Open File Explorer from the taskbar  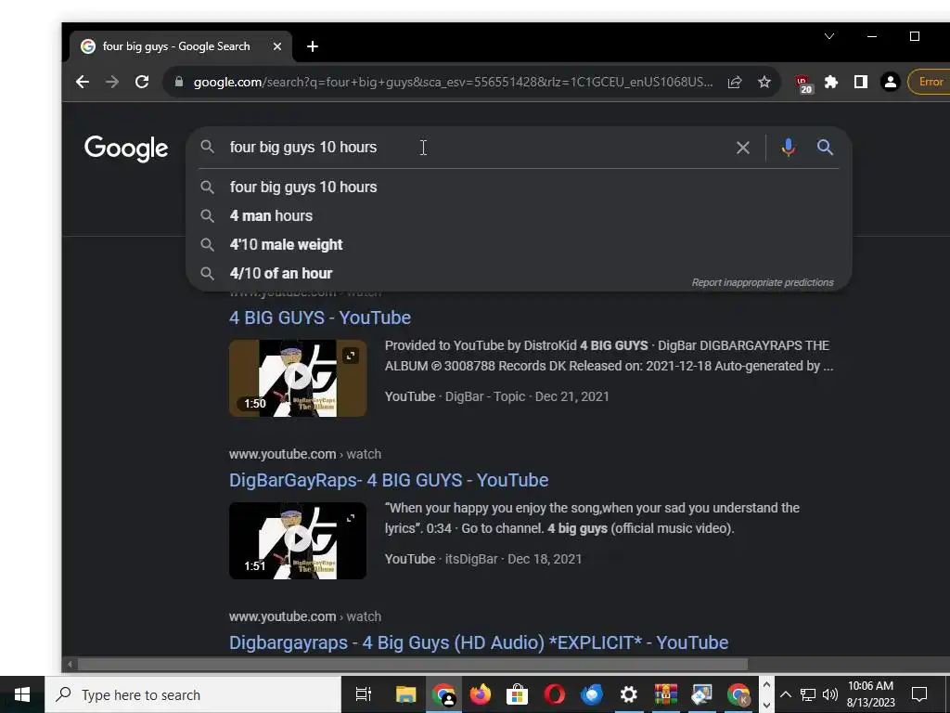click(405, 694)
